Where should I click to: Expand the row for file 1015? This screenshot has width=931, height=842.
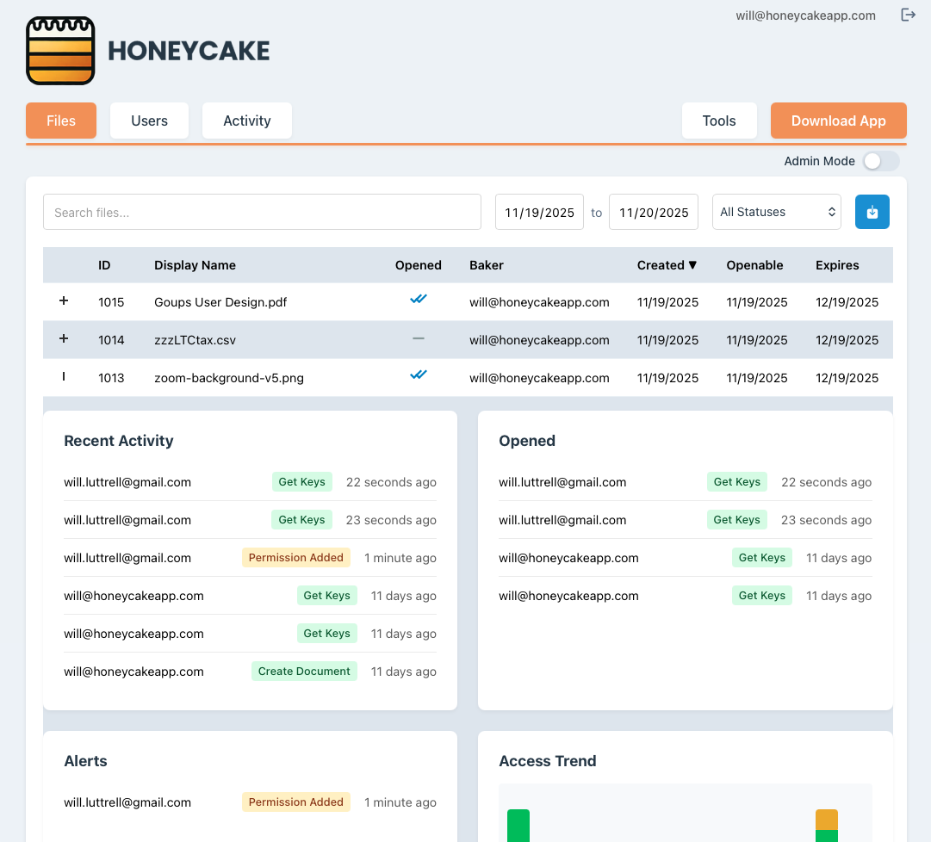63,301
